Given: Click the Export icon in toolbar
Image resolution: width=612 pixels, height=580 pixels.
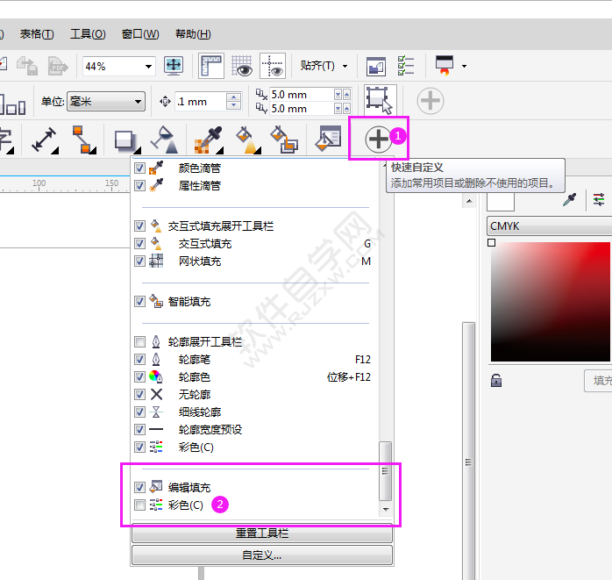Looking at the screenshot, I should [x=27, y=66].
